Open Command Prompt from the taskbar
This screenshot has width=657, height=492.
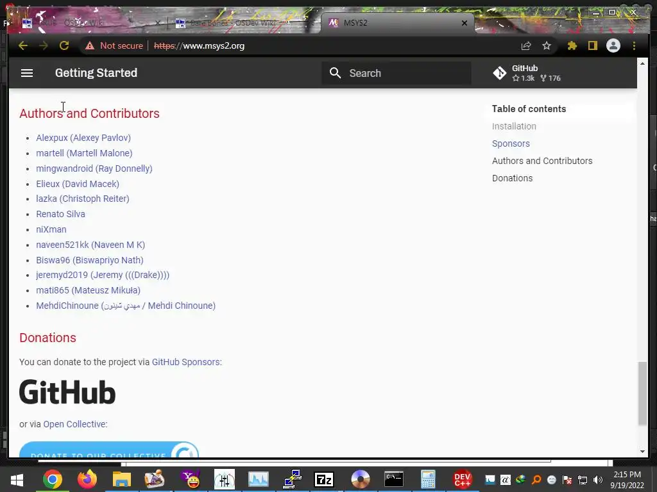[x=394, y=479]
